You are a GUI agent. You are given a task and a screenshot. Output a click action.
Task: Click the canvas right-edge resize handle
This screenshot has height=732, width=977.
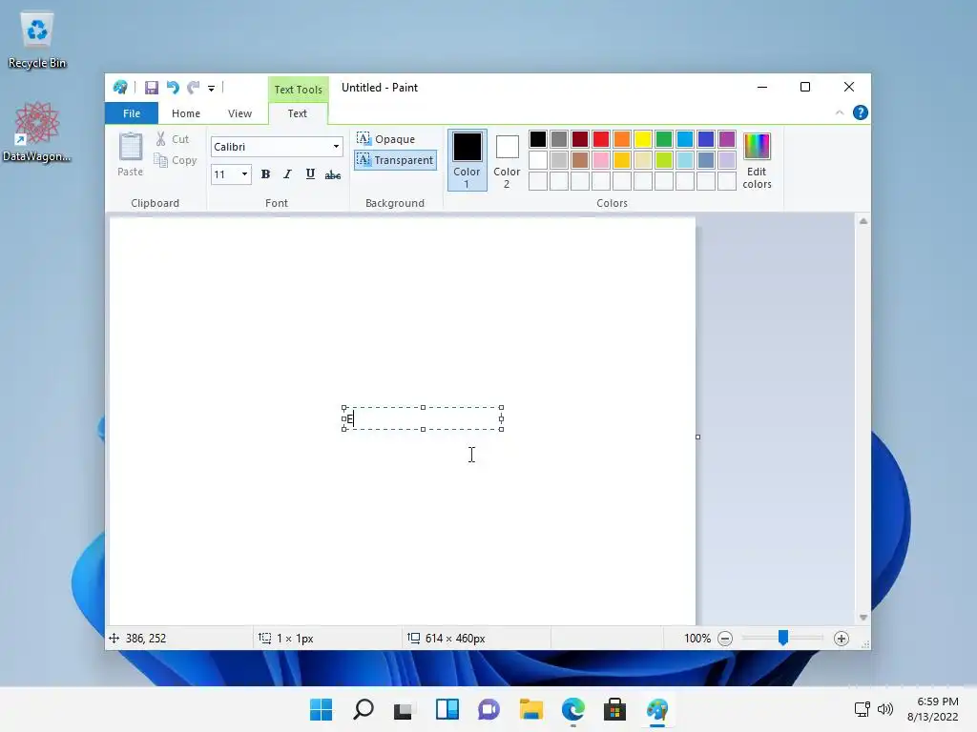pos(697,437)
